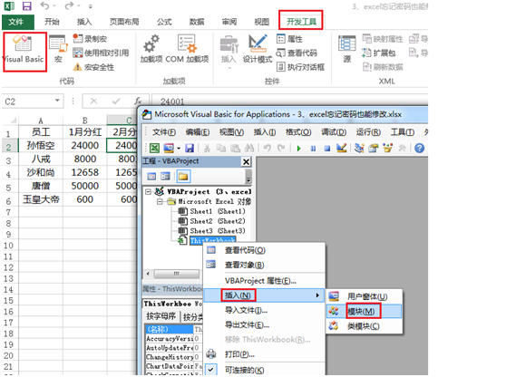
Task: Switch to the 插入 ribbon tab
Action: coord(84,22)
